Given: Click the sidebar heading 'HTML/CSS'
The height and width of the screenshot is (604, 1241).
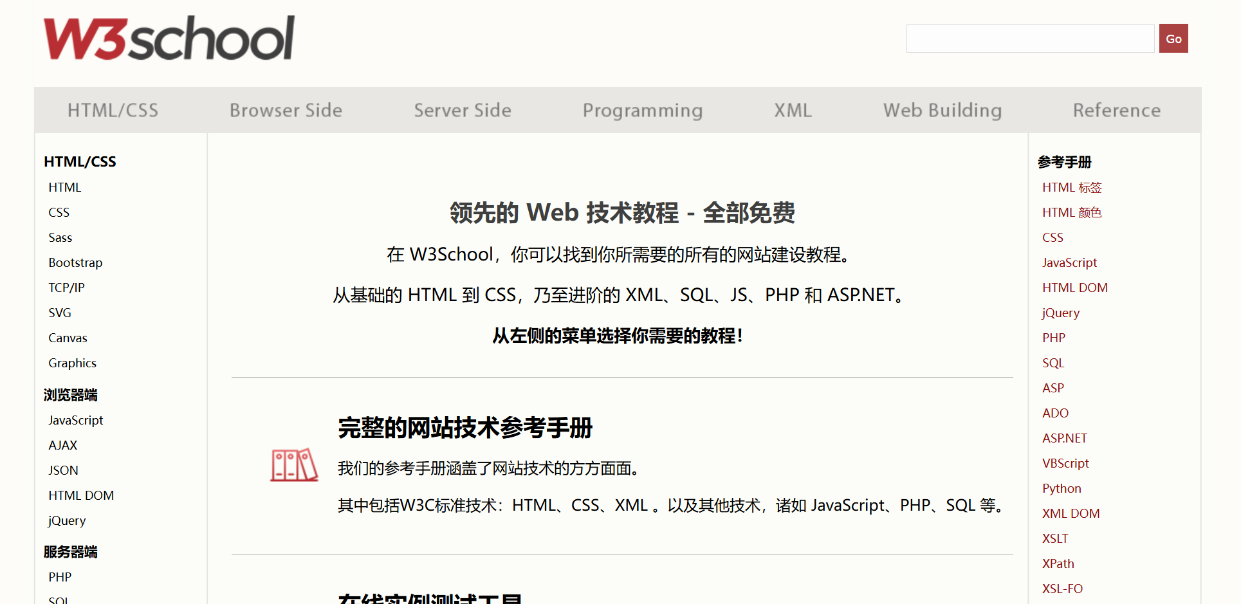Looking at the screenshot, I should [80, 161].
